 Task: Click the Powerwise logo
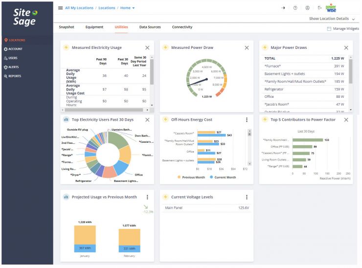[x=331, y=8]
